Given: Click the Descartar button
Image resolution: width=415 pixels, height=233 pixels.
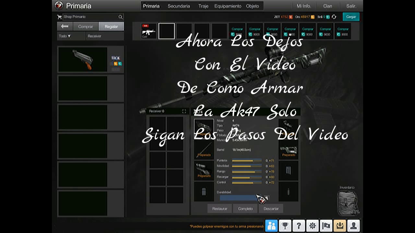Looking at the screenshot, I should pyautogui.click(x=271, y=209).
